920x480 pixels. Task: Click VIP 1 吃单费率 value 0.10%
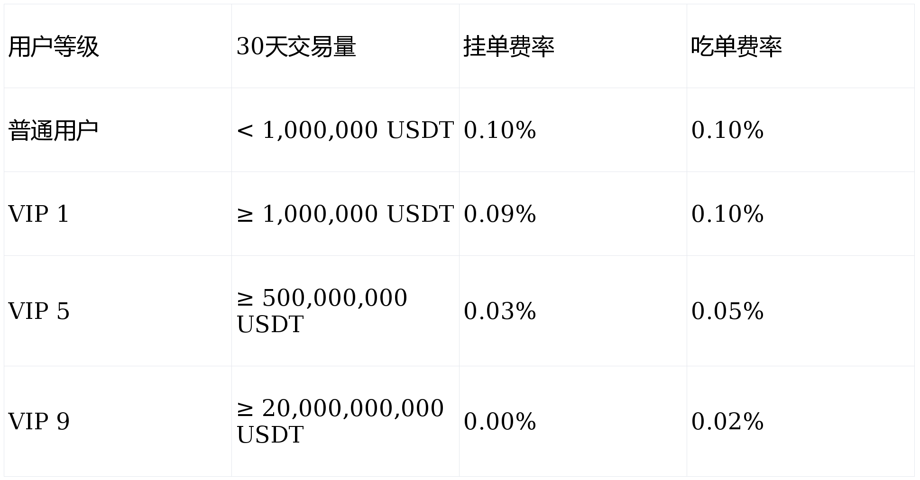727,214
